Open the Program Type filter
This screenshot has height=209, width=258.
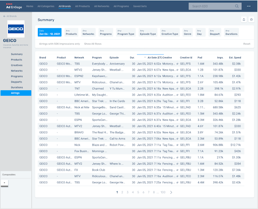(x=126, y=32)
